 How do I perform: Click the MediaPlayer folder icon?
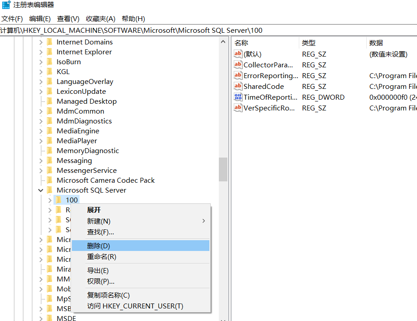pyautogui.click(x=49, y=141)
